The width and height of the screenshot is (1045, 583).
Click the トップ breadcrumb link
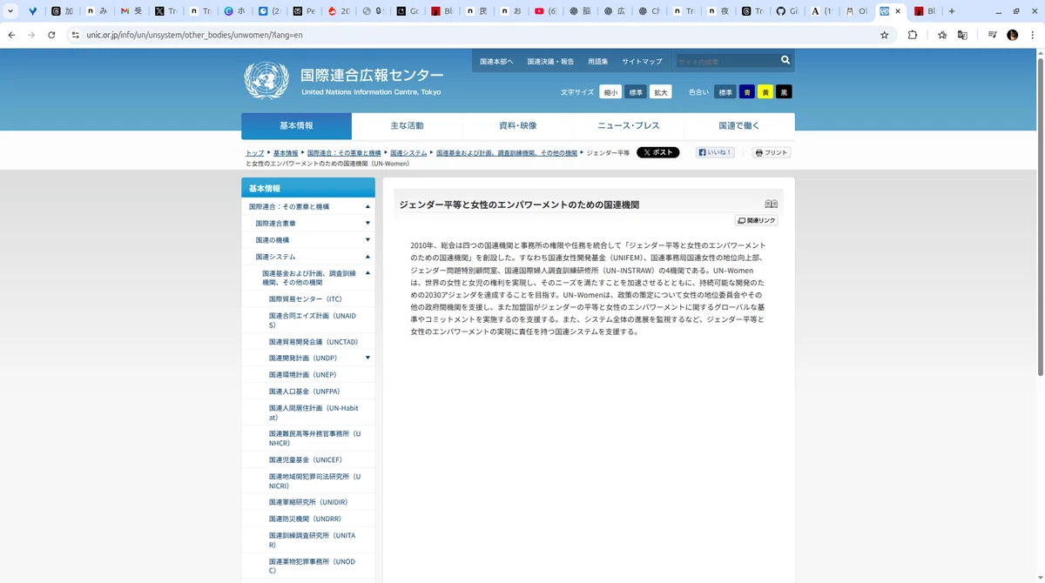[254, 153]
